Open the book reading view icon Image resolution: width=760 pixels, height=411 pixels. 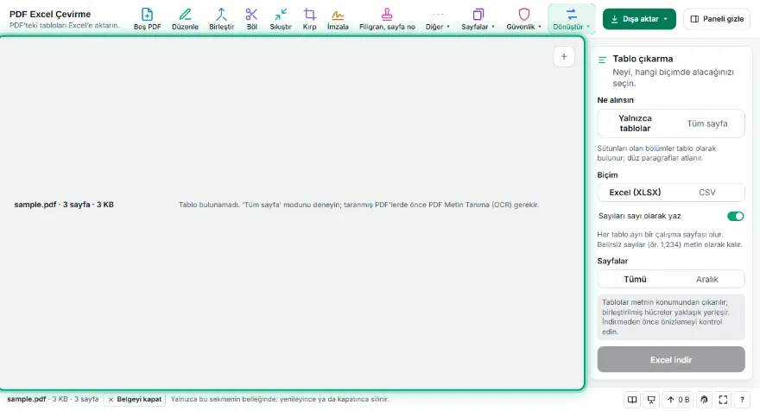632,400
